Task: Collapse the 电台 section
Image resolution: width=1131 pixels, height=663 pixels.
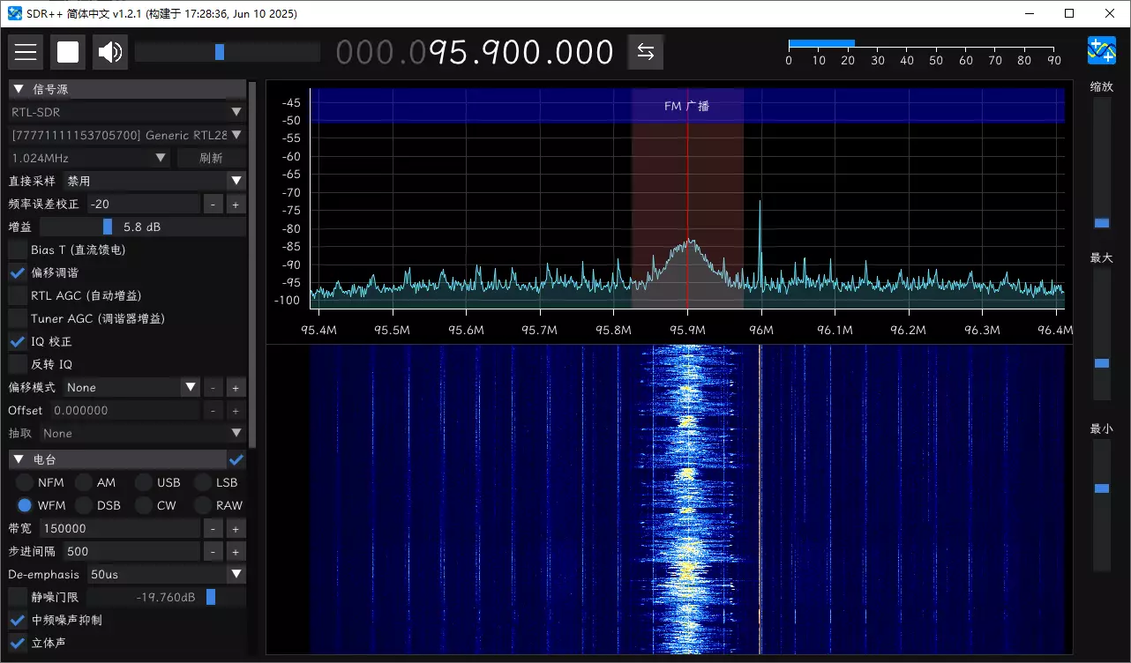Action: click(117, 459)
